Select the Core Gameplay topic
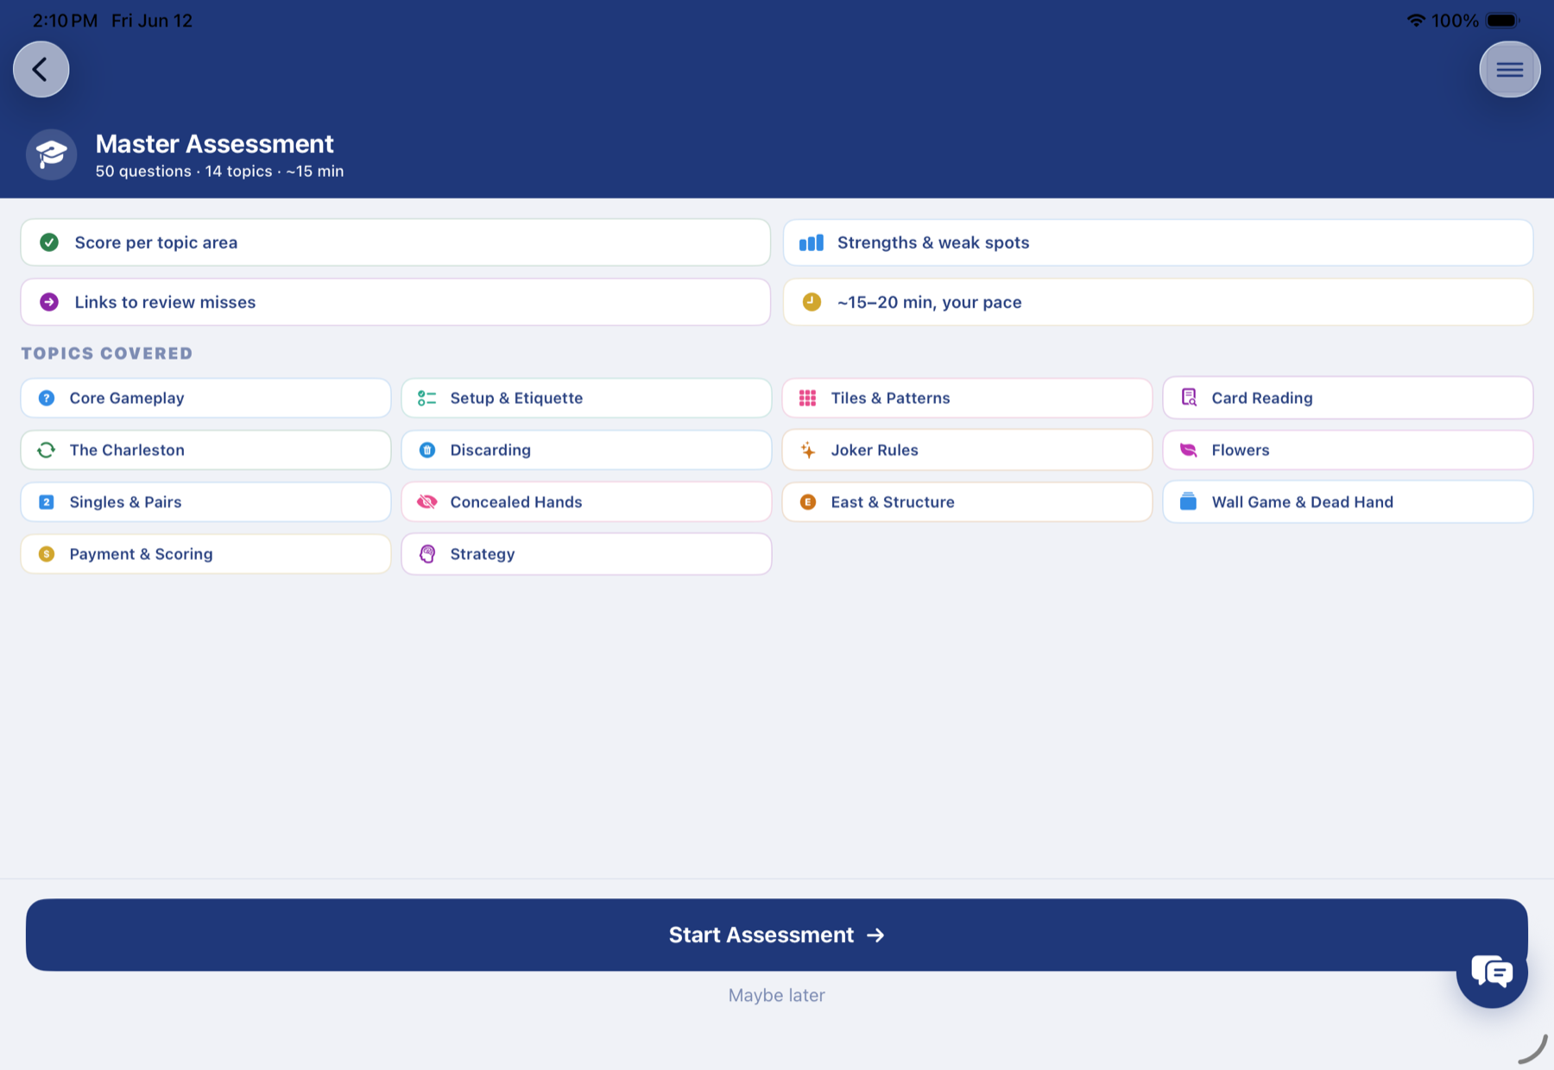1554x1070 pixels. coord(205,398)
